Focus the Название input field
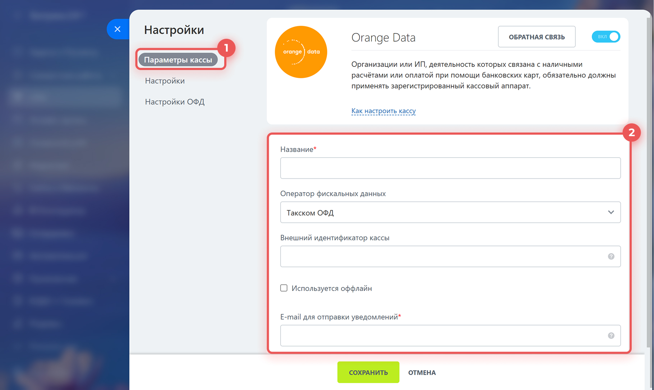Viewport: 654px width, 390px height. [x=450, y=168]
